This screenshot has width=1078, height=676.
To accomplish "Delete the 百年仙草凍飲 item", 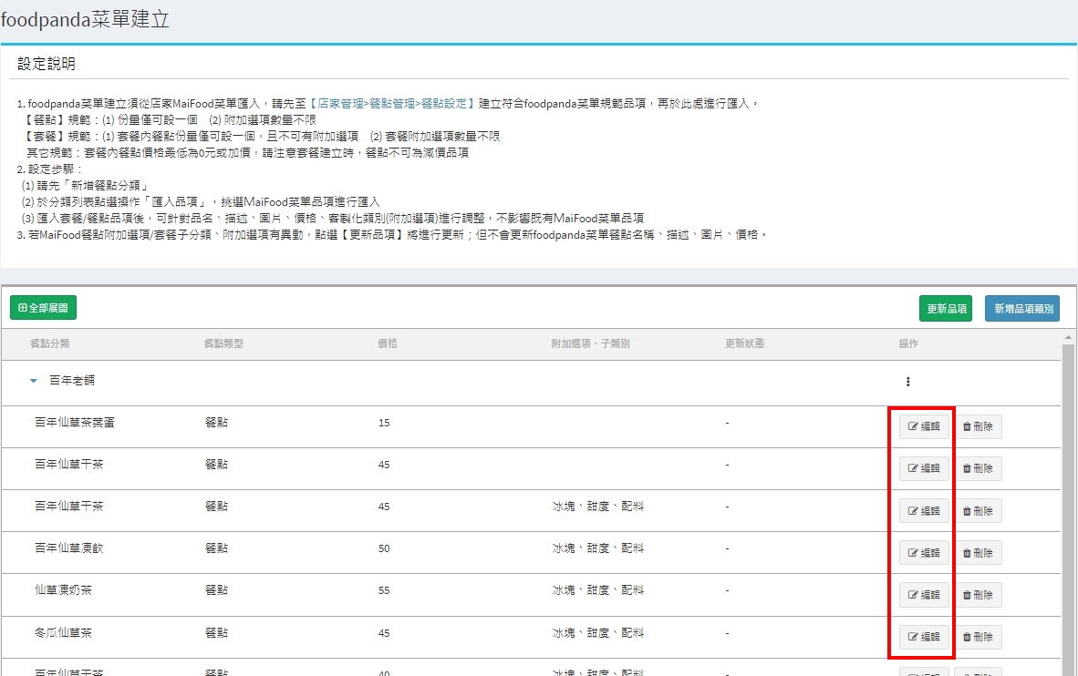I will click(x=978, y=553).
